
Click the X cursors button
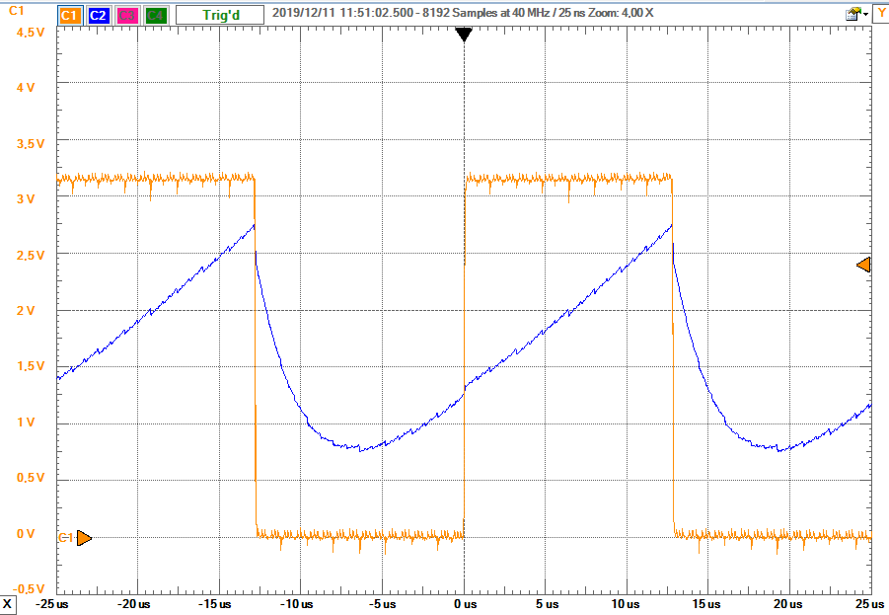pos(8,603)
